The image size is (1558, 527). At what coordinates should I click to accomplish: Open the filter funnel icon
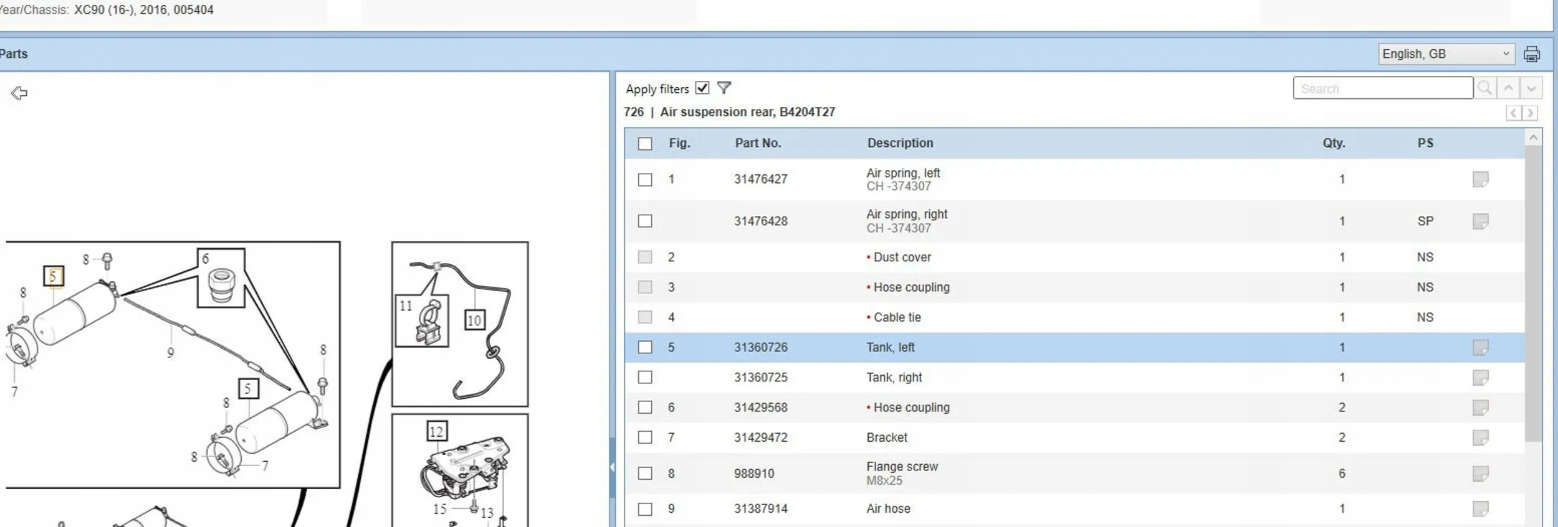click(x=724, y=88)
